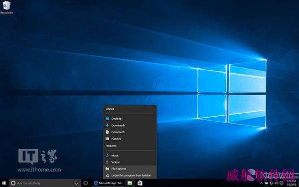Screen dimensions: 299x187
Task: Select Unpin this program from taskbar
Action: [130, 176]
